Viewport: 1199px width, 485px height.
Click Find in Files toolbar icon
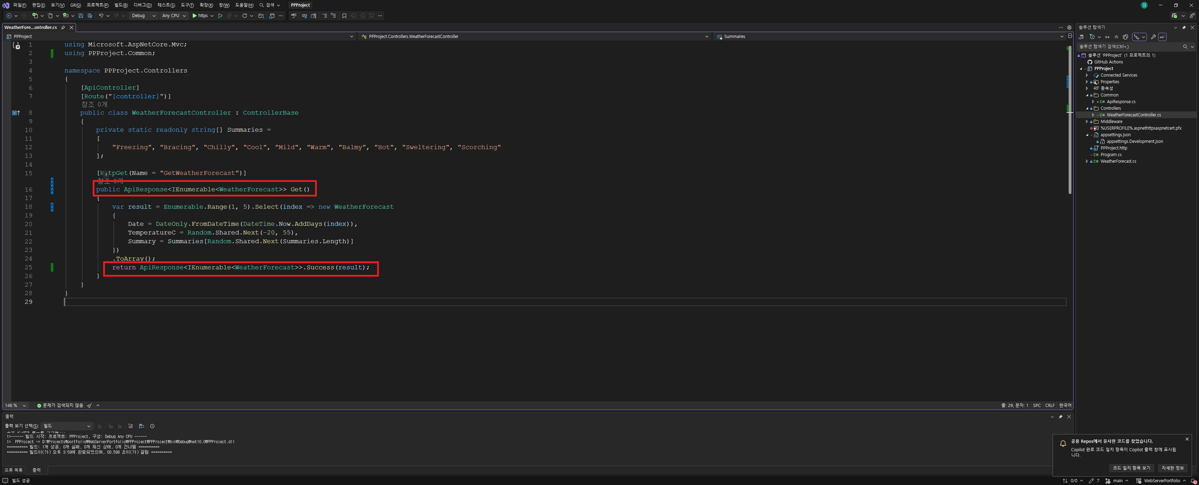tap(261, 16)
